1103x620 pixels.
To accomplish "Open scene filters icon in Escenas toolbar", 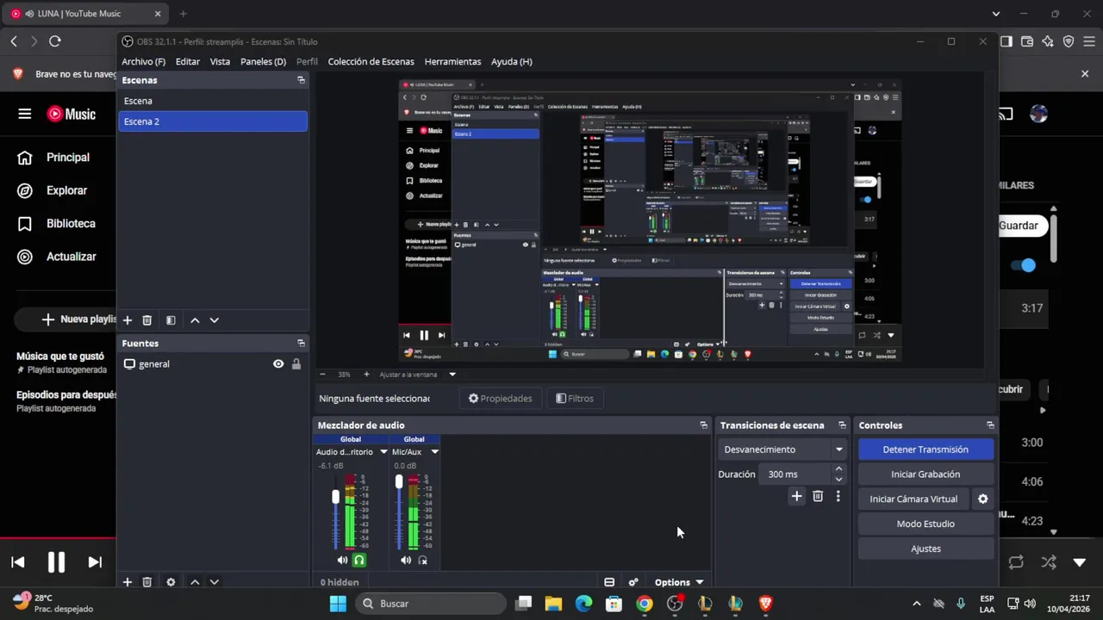I will (171, 320).
